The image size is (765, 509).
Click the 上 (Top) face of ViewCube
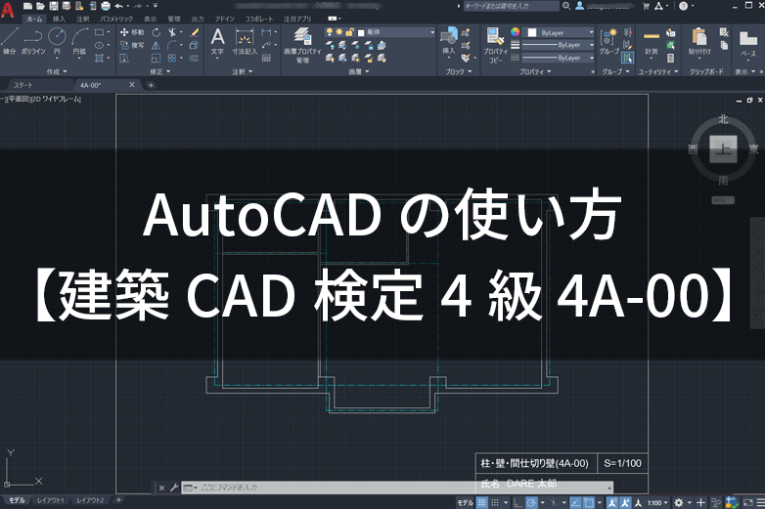coord(723,149)
